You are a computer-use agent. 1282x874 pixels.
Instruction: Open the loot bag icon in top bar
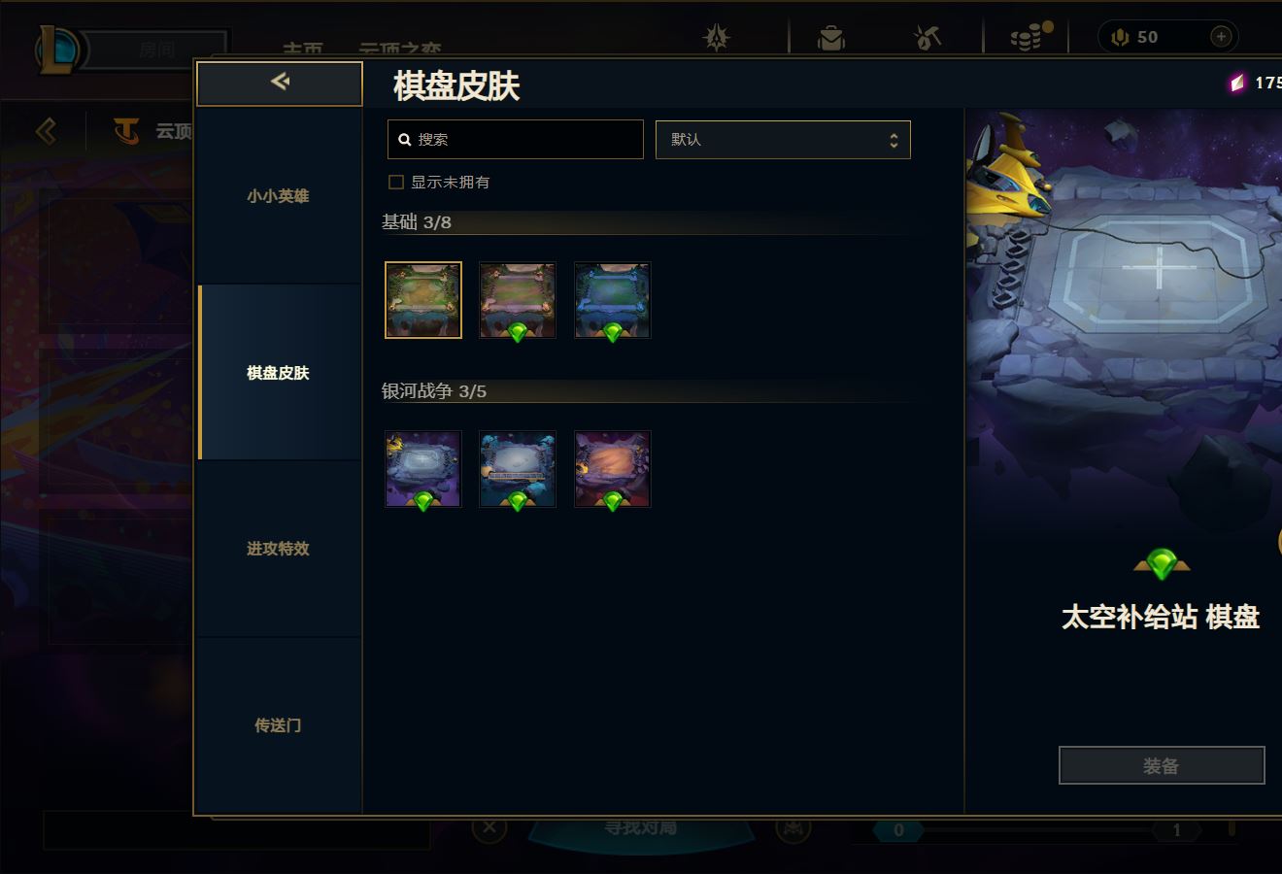pos(831,38)
